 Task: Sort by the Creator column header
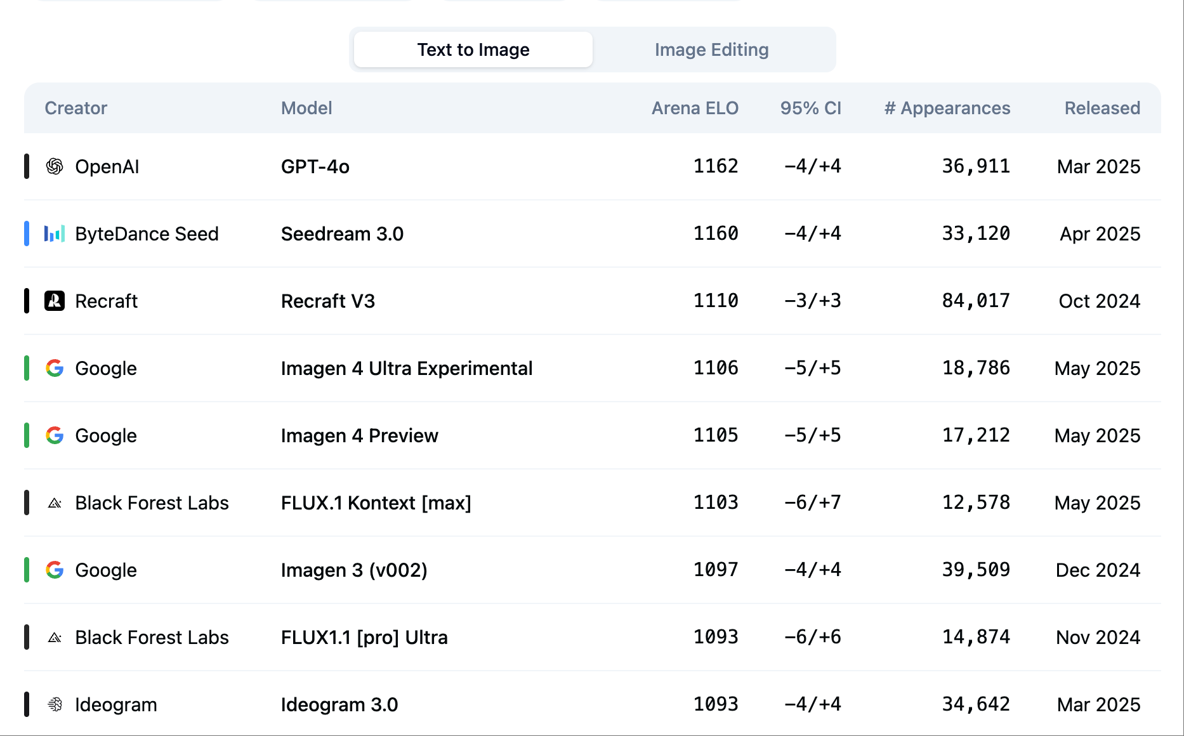pyautogui.click(x=76, y=108)
